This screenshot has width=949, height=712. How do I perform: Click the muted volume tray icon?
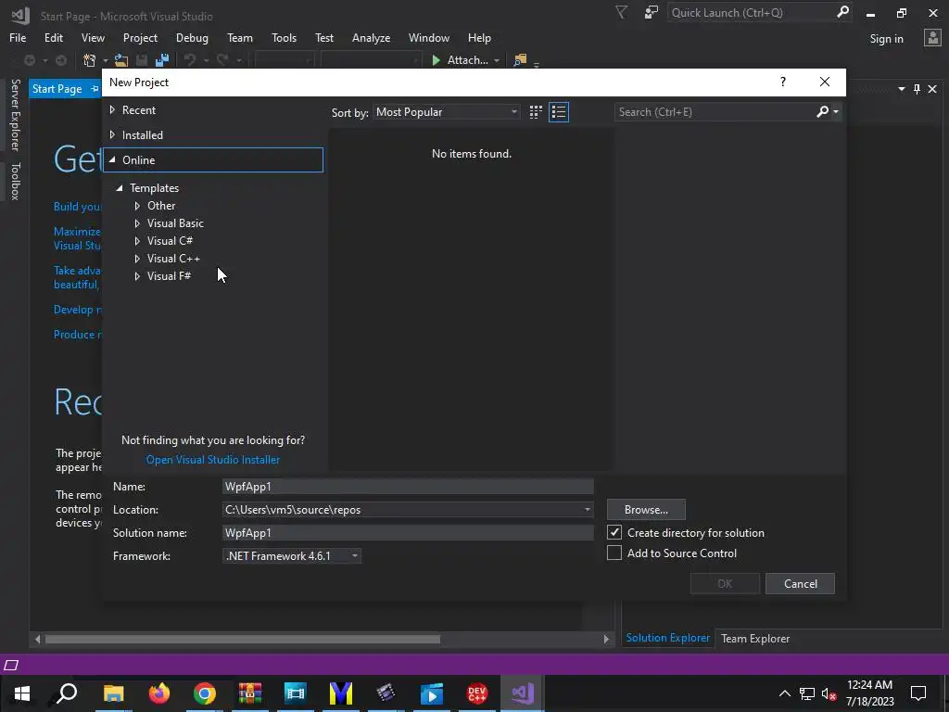point(829,693)
